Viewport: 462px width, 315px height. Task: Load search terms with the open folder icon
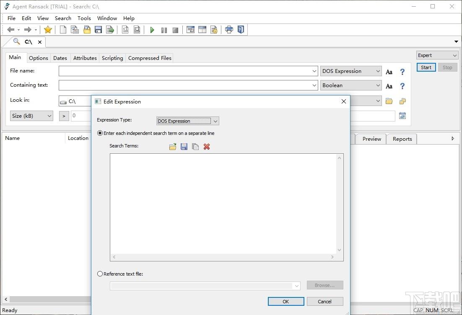(173, 147)
